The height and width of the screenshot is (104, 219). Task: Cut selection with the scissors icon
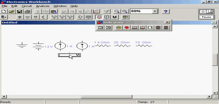(x=38, y=11)
